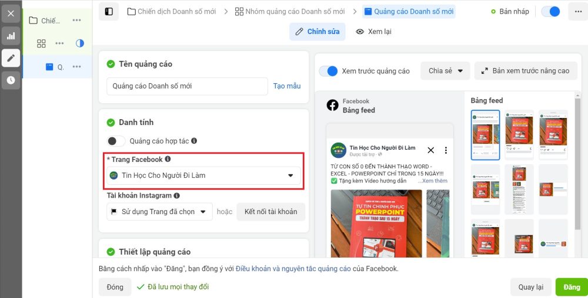
Task: Select the ad tree item icon
Action: [x=49, y=67]
